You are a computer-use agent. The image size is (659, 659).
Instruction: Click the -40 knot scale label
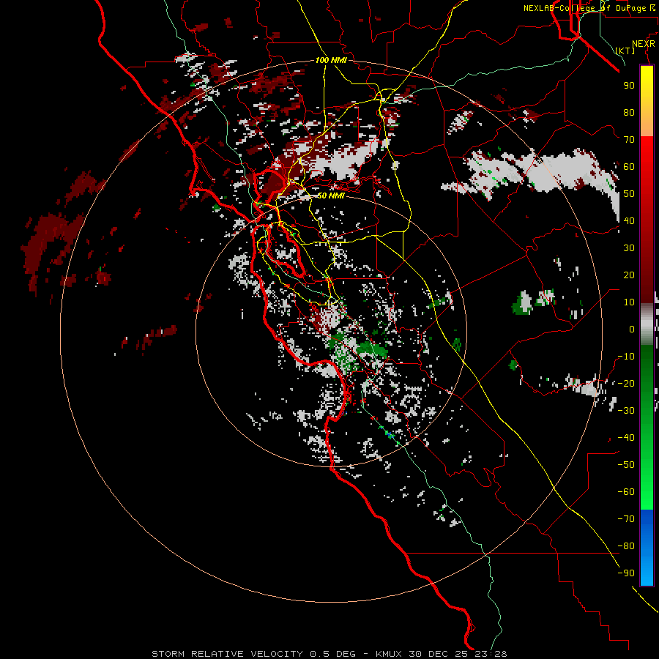[x=626, y=438]
